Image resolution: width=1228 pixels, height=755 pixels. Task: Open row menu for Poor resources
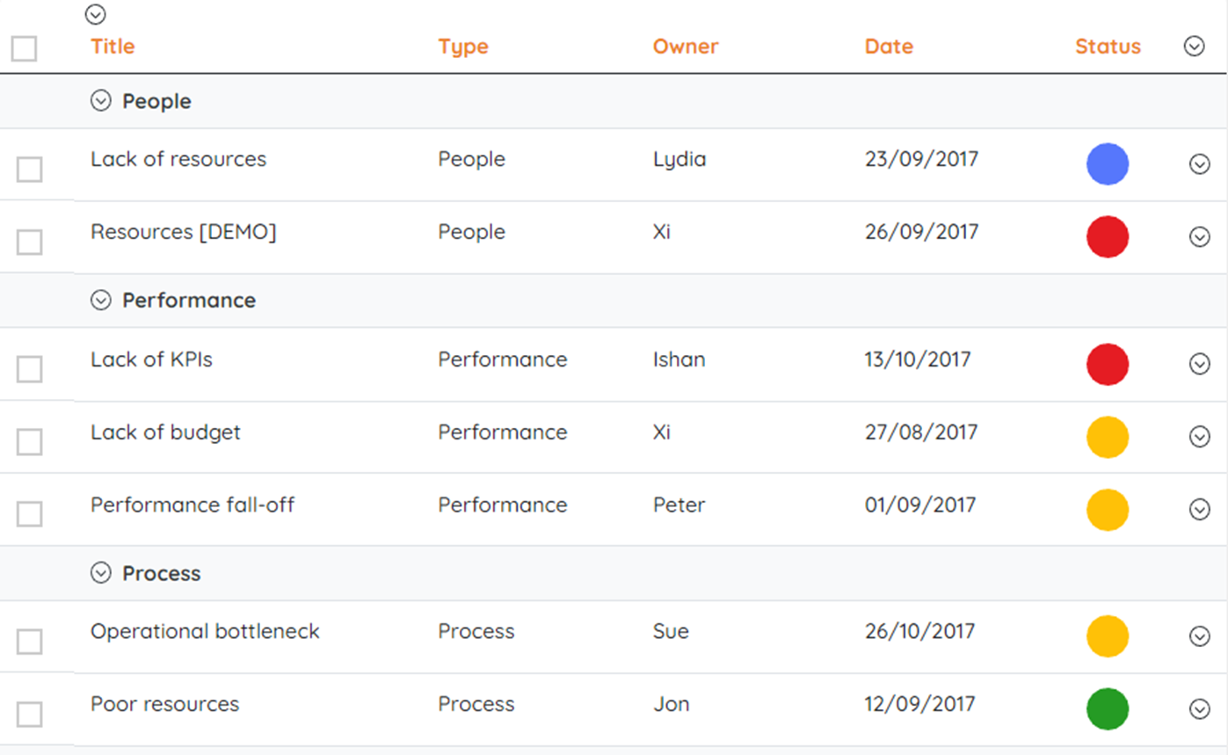[1199, 709]
